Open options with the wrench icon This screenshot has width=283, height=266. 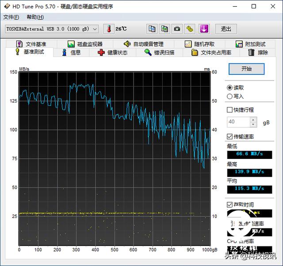pos(190,29)
